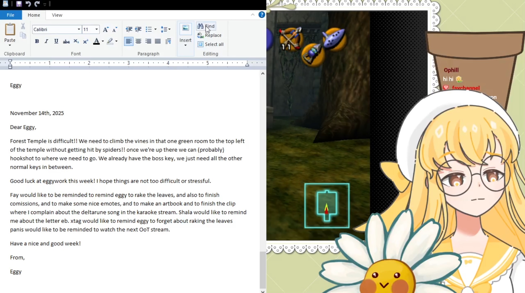Screen dimensions: 525x293
Task: Open the File menu
Action: click(x=11, y=15)
